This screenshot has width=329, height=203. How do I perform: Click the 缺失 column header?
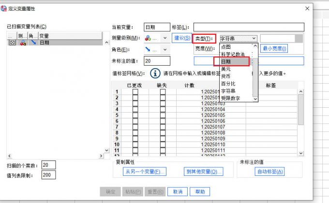[162, 86]
